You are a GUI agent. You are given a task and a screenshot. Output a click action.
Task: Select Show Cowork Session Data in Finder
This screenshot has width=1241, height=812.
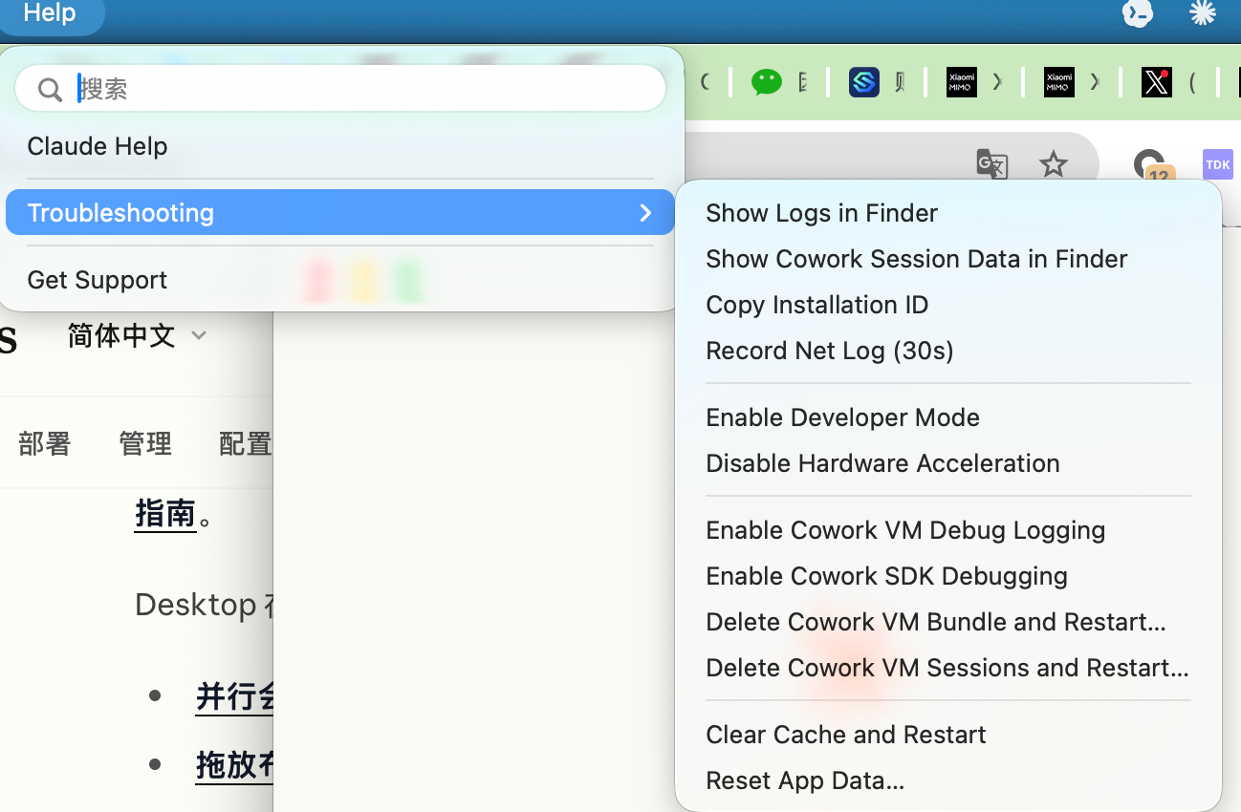pyautogui.click(x=947, y=259)
